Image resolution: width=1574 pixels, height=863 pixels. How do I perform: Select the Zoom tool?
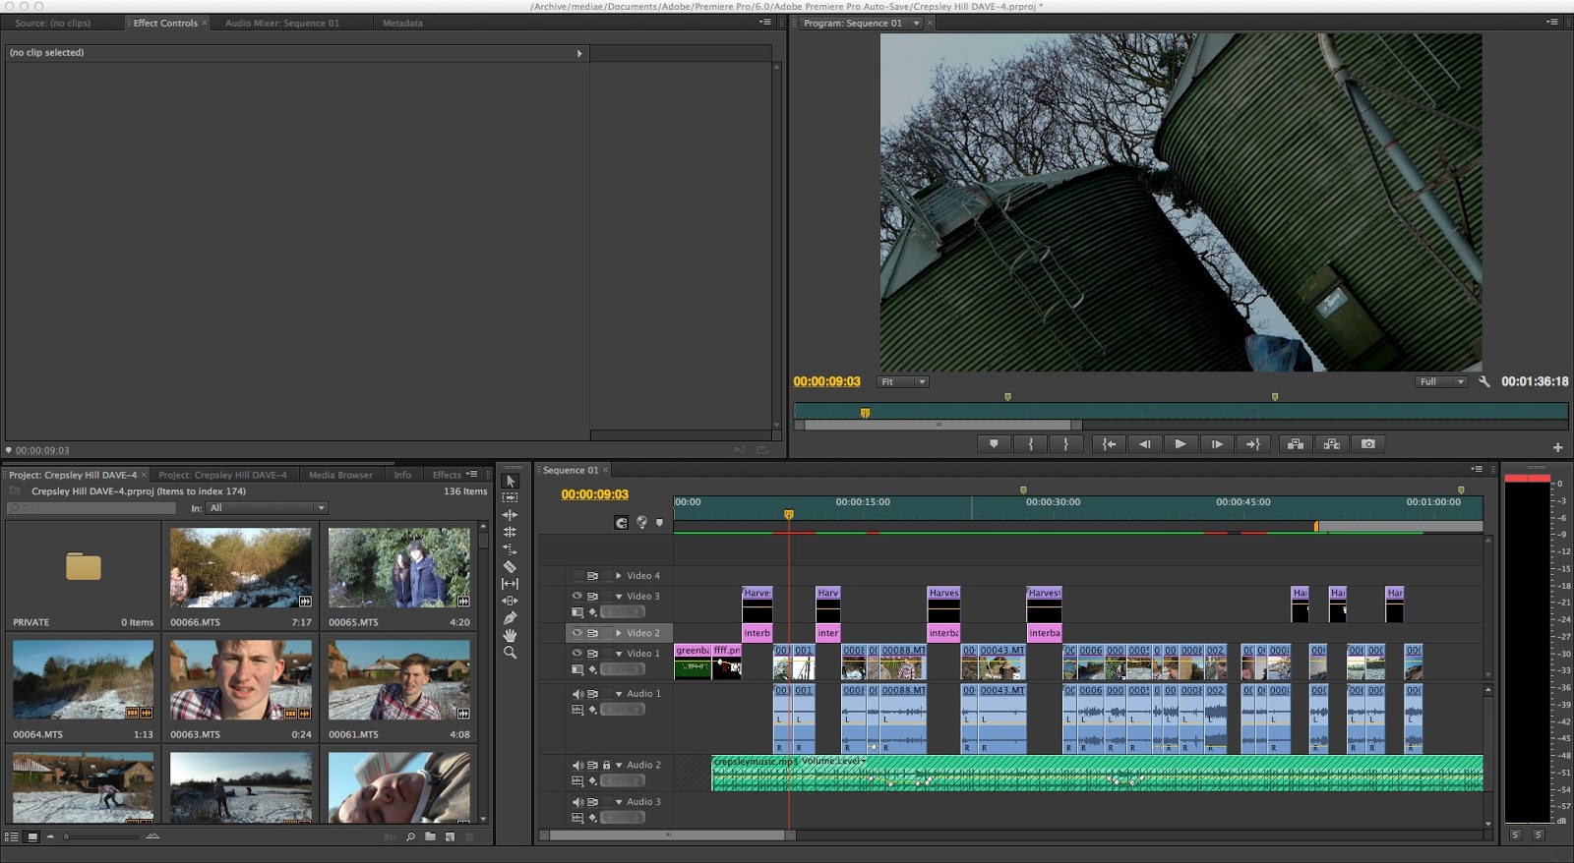510,652
